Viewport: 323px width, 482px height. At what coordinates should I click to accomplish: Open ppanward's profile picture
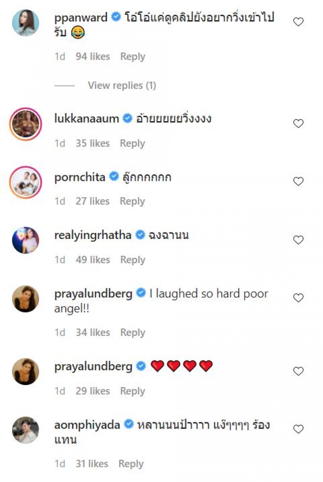pyautogui.click(x=26, y=23)
